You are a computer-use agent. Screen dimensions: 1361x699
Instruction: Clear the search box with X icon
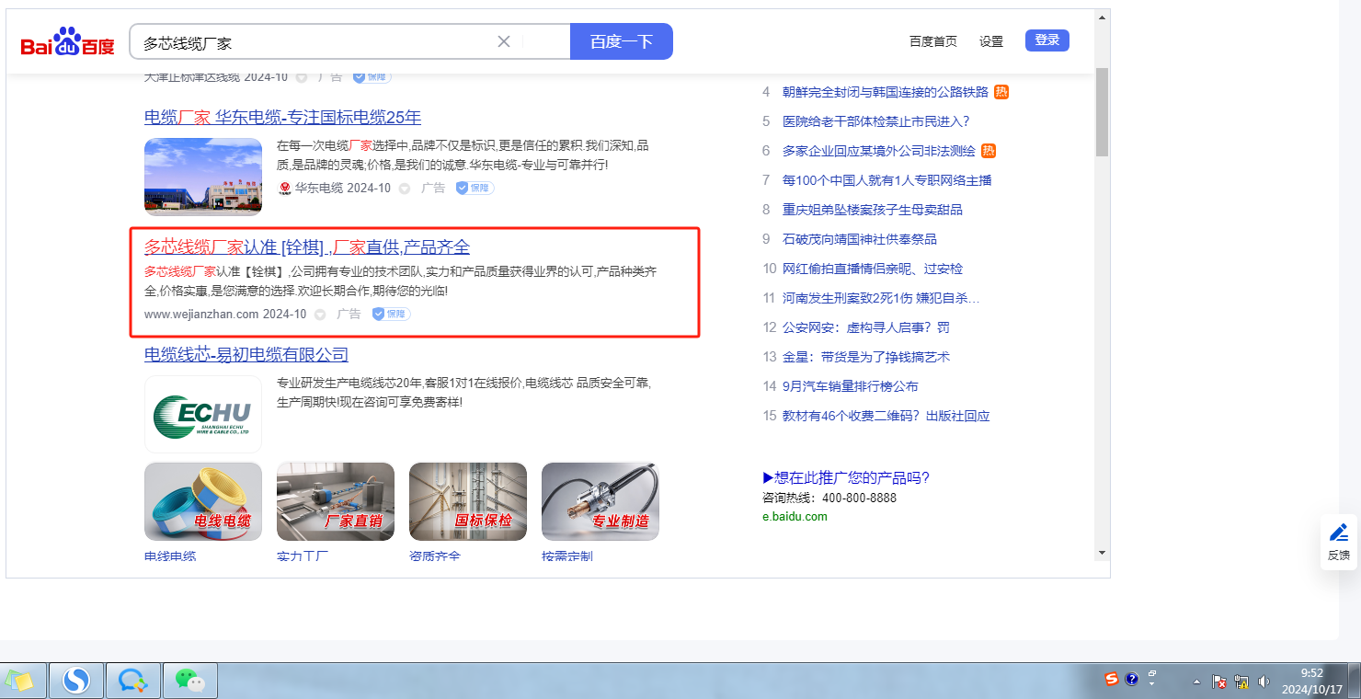(504, 41)
